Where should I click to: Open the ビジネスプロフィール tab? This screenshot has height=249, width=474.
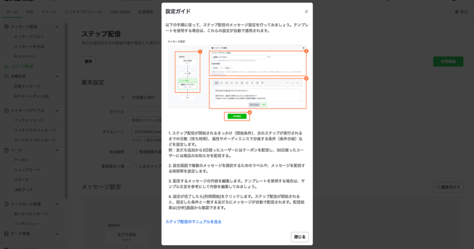[83, 12]
